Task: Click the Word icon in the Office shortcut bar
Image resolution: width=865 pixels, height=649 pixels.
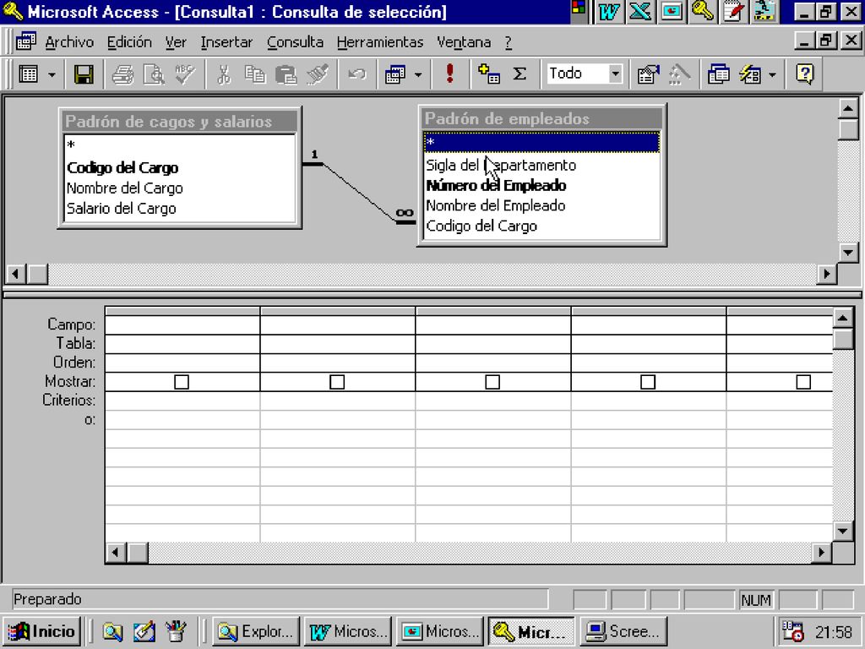Action: (x=608, y=12)
